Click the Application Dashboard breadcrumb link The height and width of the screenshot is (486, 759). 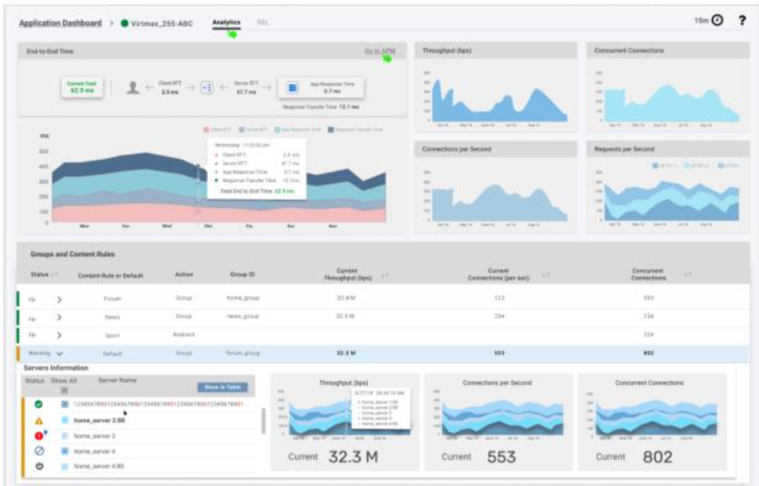click(x=60, y=23)
